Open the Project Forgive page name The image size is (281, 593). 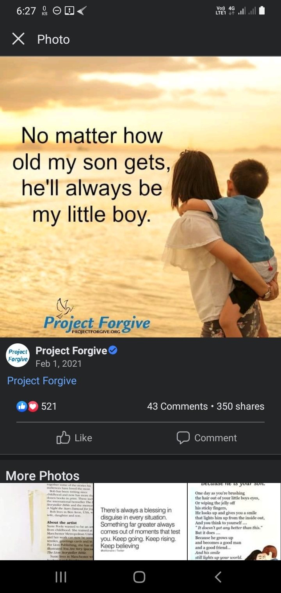click(71, 351)
